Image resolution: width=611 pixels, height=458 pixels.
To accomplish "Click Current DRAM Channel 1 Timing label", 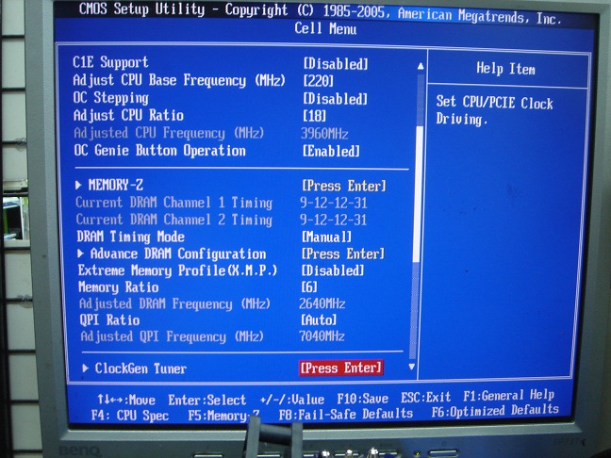I will pyautogui.click(x=173, y=203).
